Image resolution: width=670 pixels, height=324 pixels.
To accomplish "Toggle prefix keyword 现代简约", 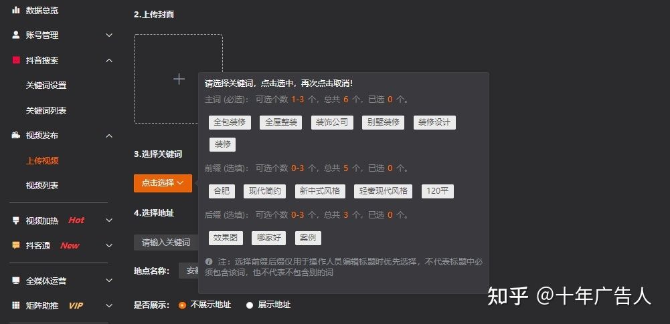I will [264, 191].
